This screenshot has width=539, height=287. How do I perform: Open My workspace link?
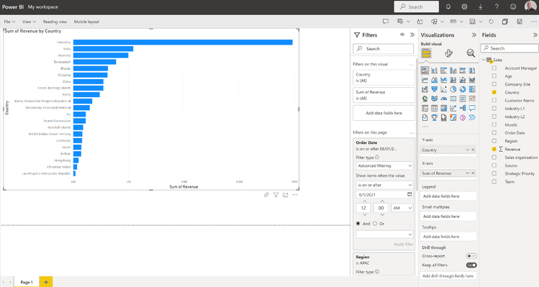click(x=42, y=7)
